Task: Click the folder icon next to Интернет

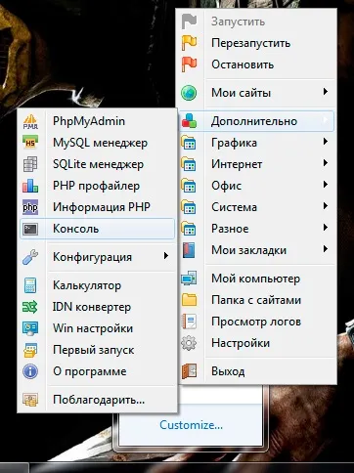Action: [189, 164]
